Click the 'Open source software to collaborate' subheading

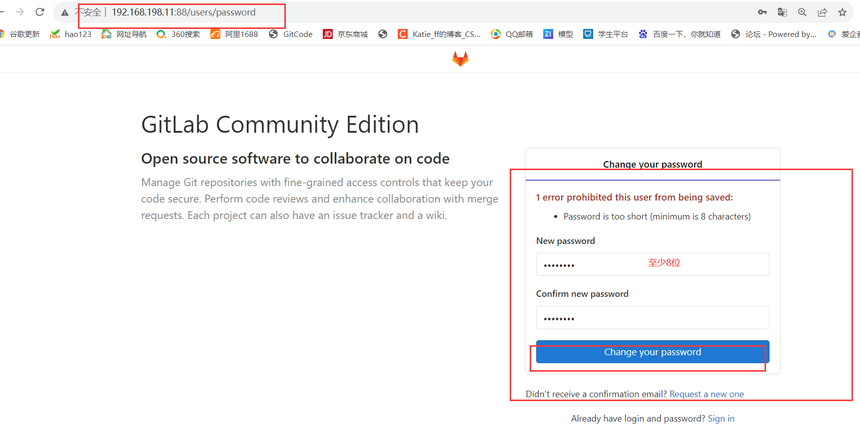pyautogui.click(x=295, y=159)
